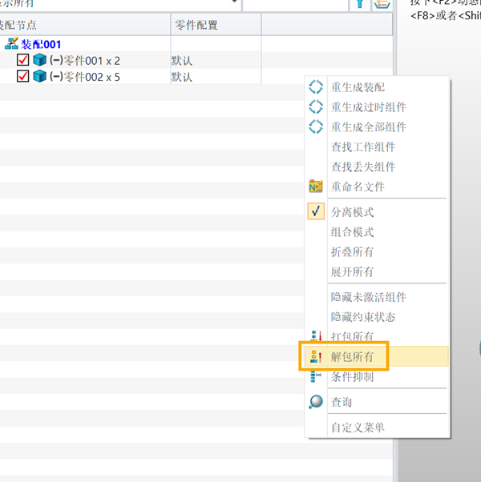Select the (–)零件001 x 2 tree row
The image size is (481, 482).
pos(85,60)
